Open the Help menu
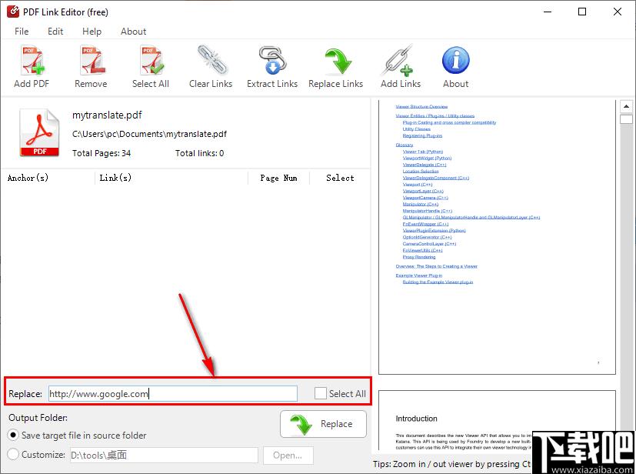 [x=92, y=32]
